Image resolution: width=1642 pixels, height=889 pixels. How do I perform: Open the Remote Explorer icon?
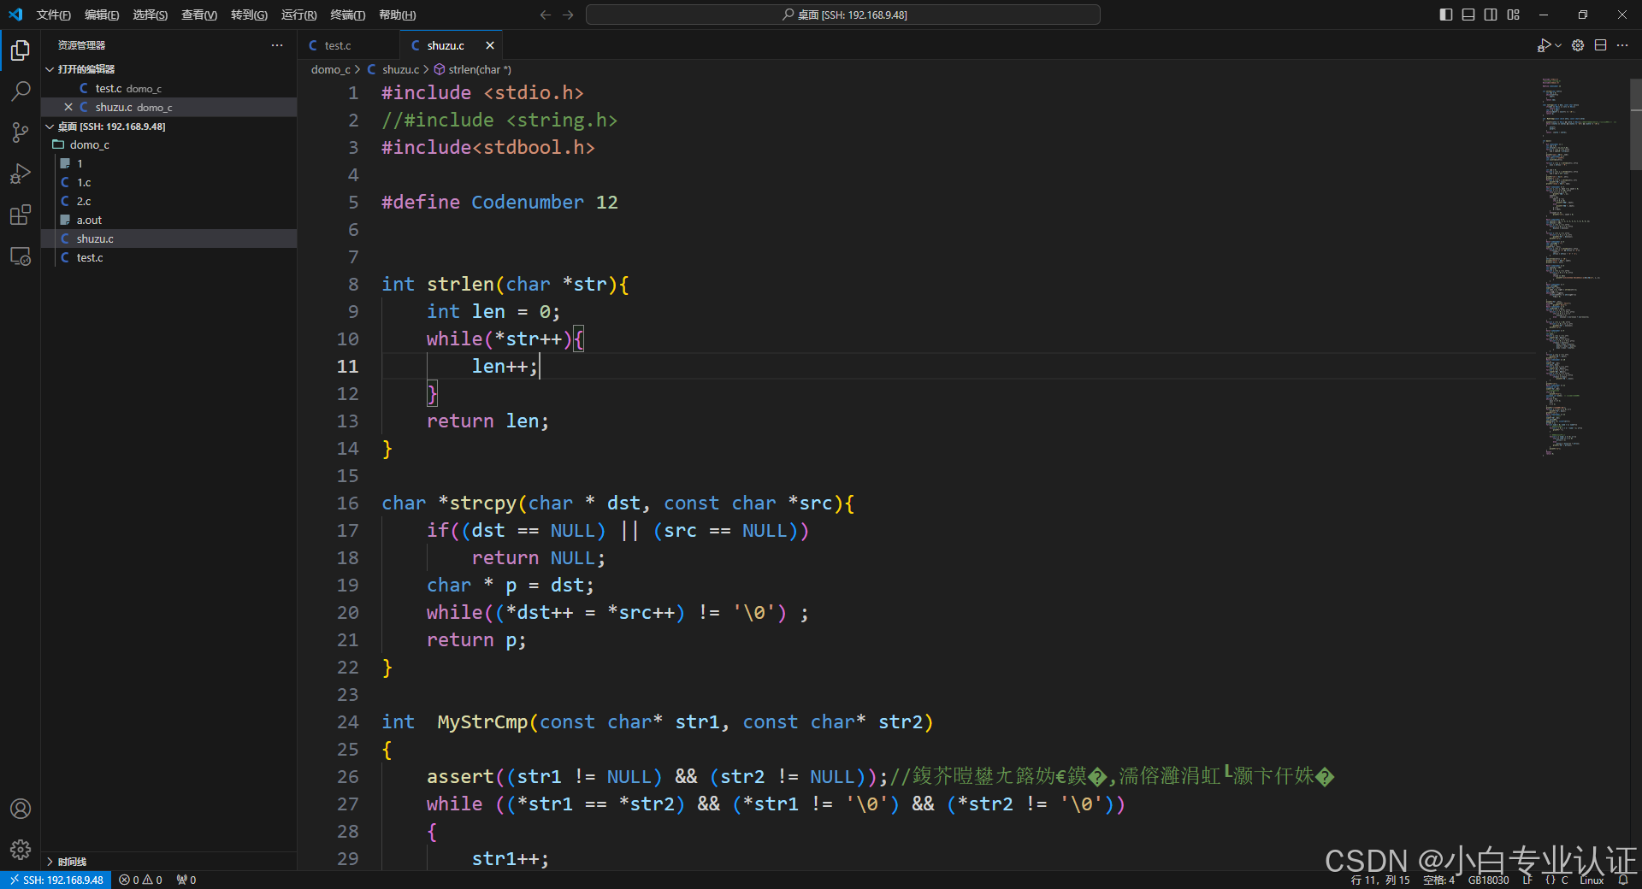[20, 256]
